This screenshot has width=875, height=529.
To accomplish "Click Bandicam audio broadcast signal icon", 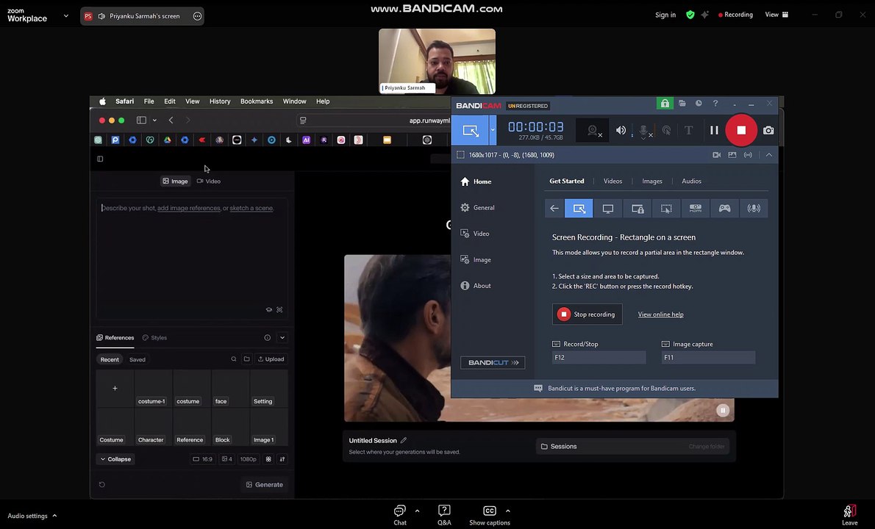I will [x=748, y=155].
